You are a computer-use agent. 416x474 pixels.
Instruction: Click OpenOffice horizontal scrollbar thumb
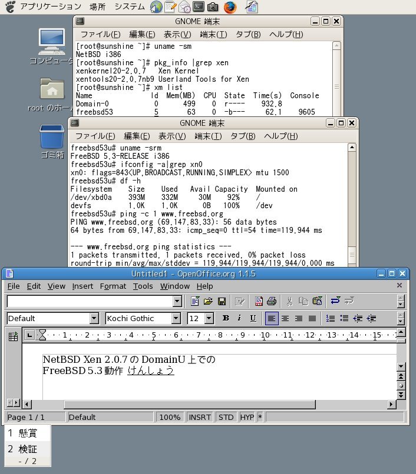tap(190, 404)
